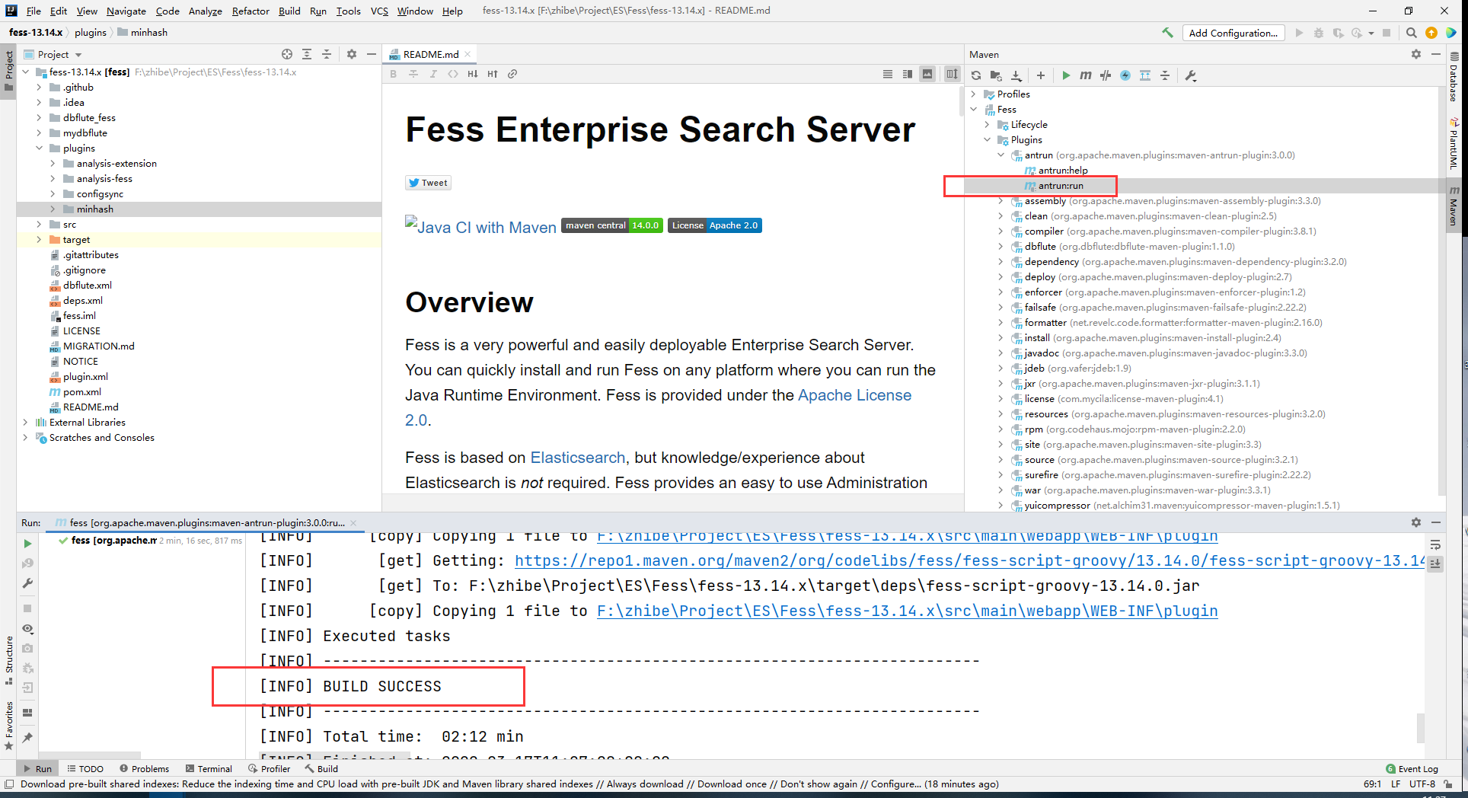Click Expand All icon in Project panel

coord(307,54)
